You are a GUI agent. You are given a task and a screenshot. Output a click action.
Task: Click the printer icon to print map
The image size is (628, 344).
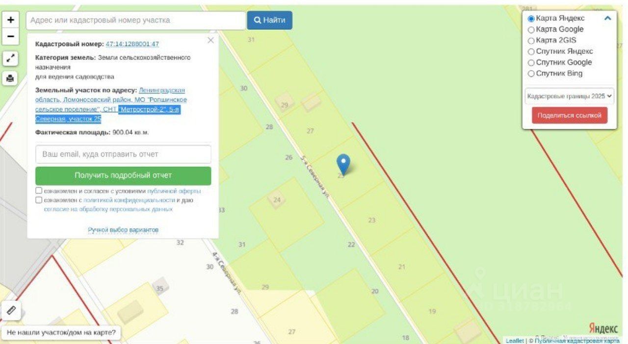coord(10,78)
